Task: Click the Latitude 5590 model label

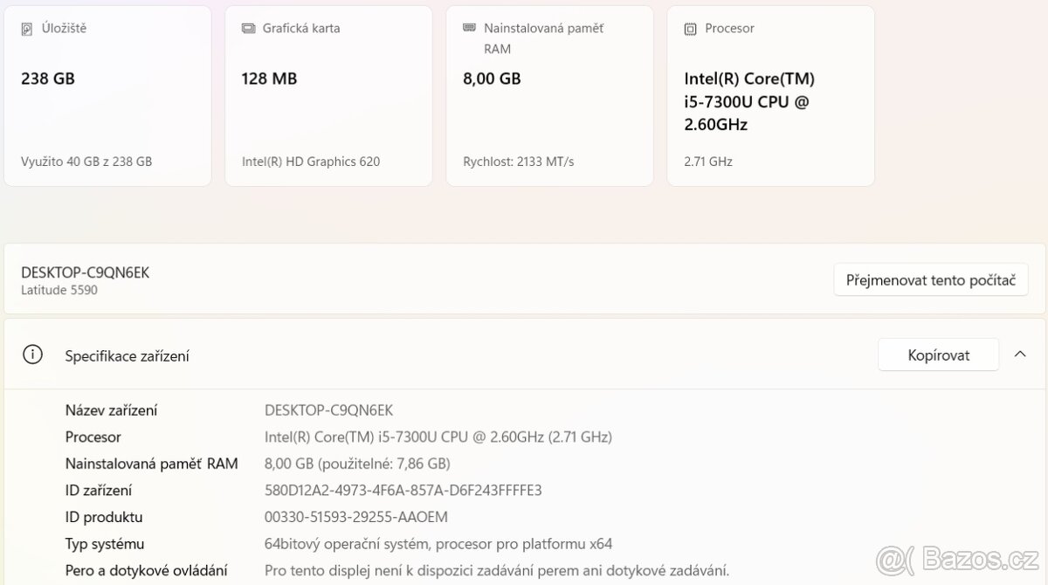Action: point(59,290)
